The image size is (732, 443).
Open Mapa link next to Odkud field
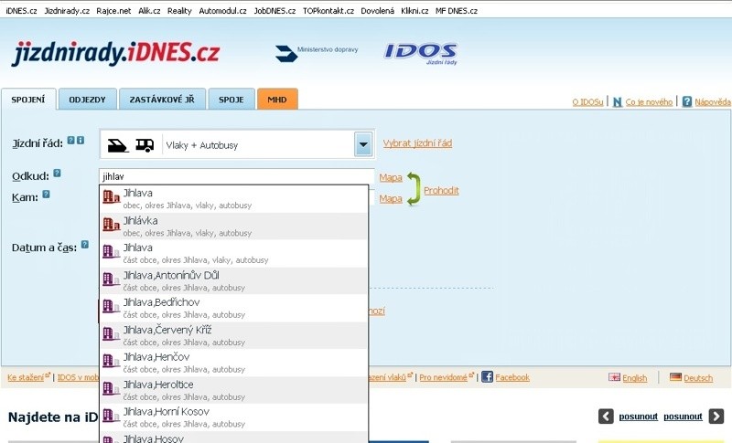[x=391, y=177]
